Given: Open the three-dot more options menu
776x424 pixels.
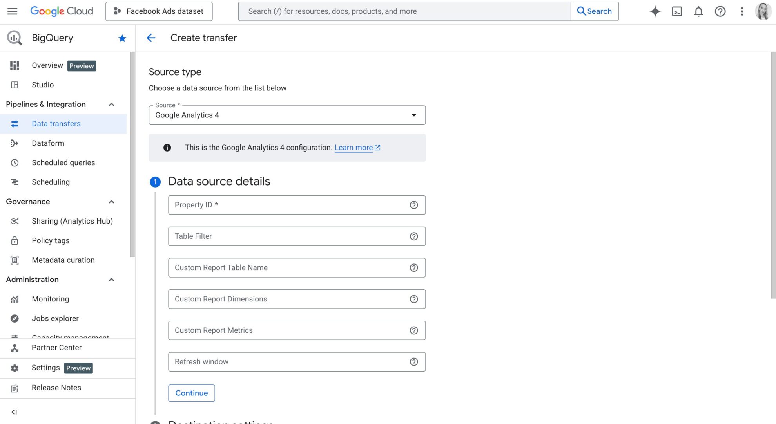Looking at the screenshot, I should point(742,11).
